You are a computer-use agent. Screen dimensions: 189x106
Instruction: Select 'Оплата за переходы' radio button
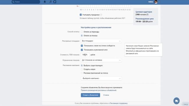(x=82, y=32)
